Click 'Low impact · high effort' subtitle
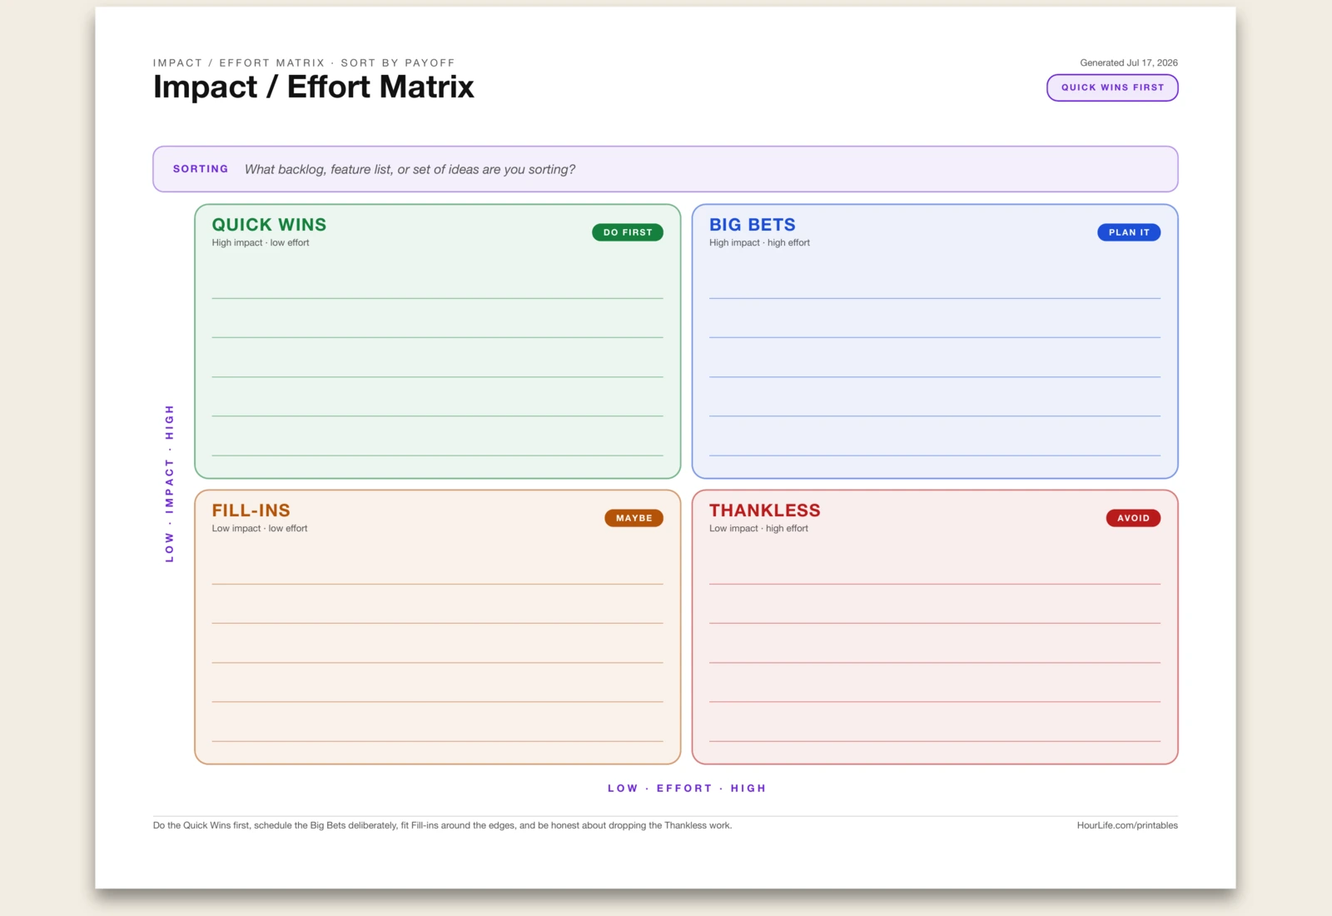 click(758, 529)
